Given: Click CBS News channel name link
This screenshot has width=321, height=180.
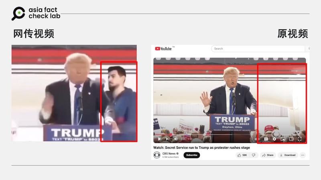Looking at the screenshot, I should coord(169,154).
